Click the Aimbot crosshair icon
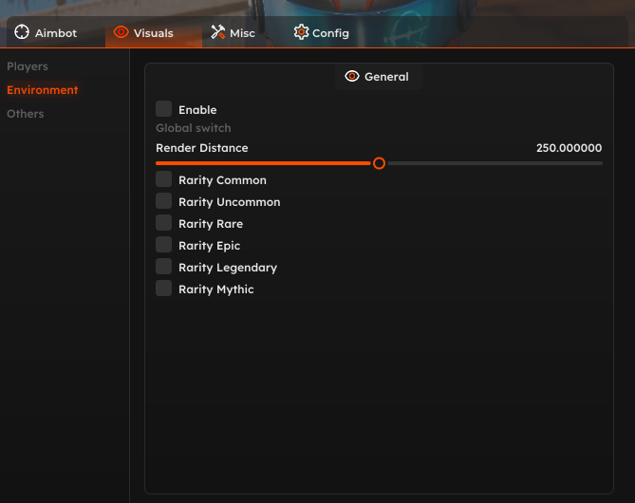This screenshot has height=503, width=635. tap(22, 33)
